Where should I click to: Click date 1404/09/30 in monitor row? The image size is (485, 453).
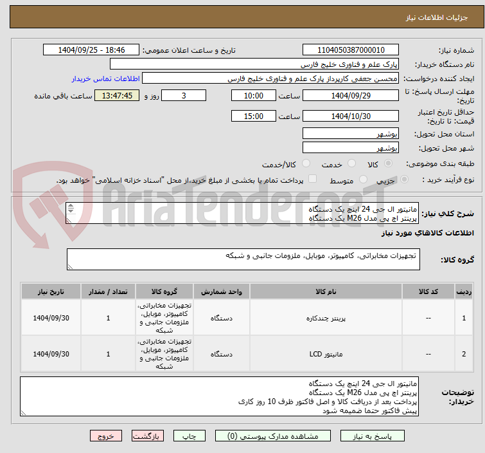point(51,354)
